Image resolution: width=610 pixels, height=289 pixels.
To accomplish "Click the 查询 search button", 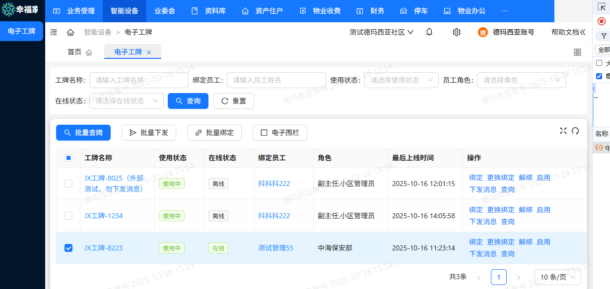I will (188, 101).
